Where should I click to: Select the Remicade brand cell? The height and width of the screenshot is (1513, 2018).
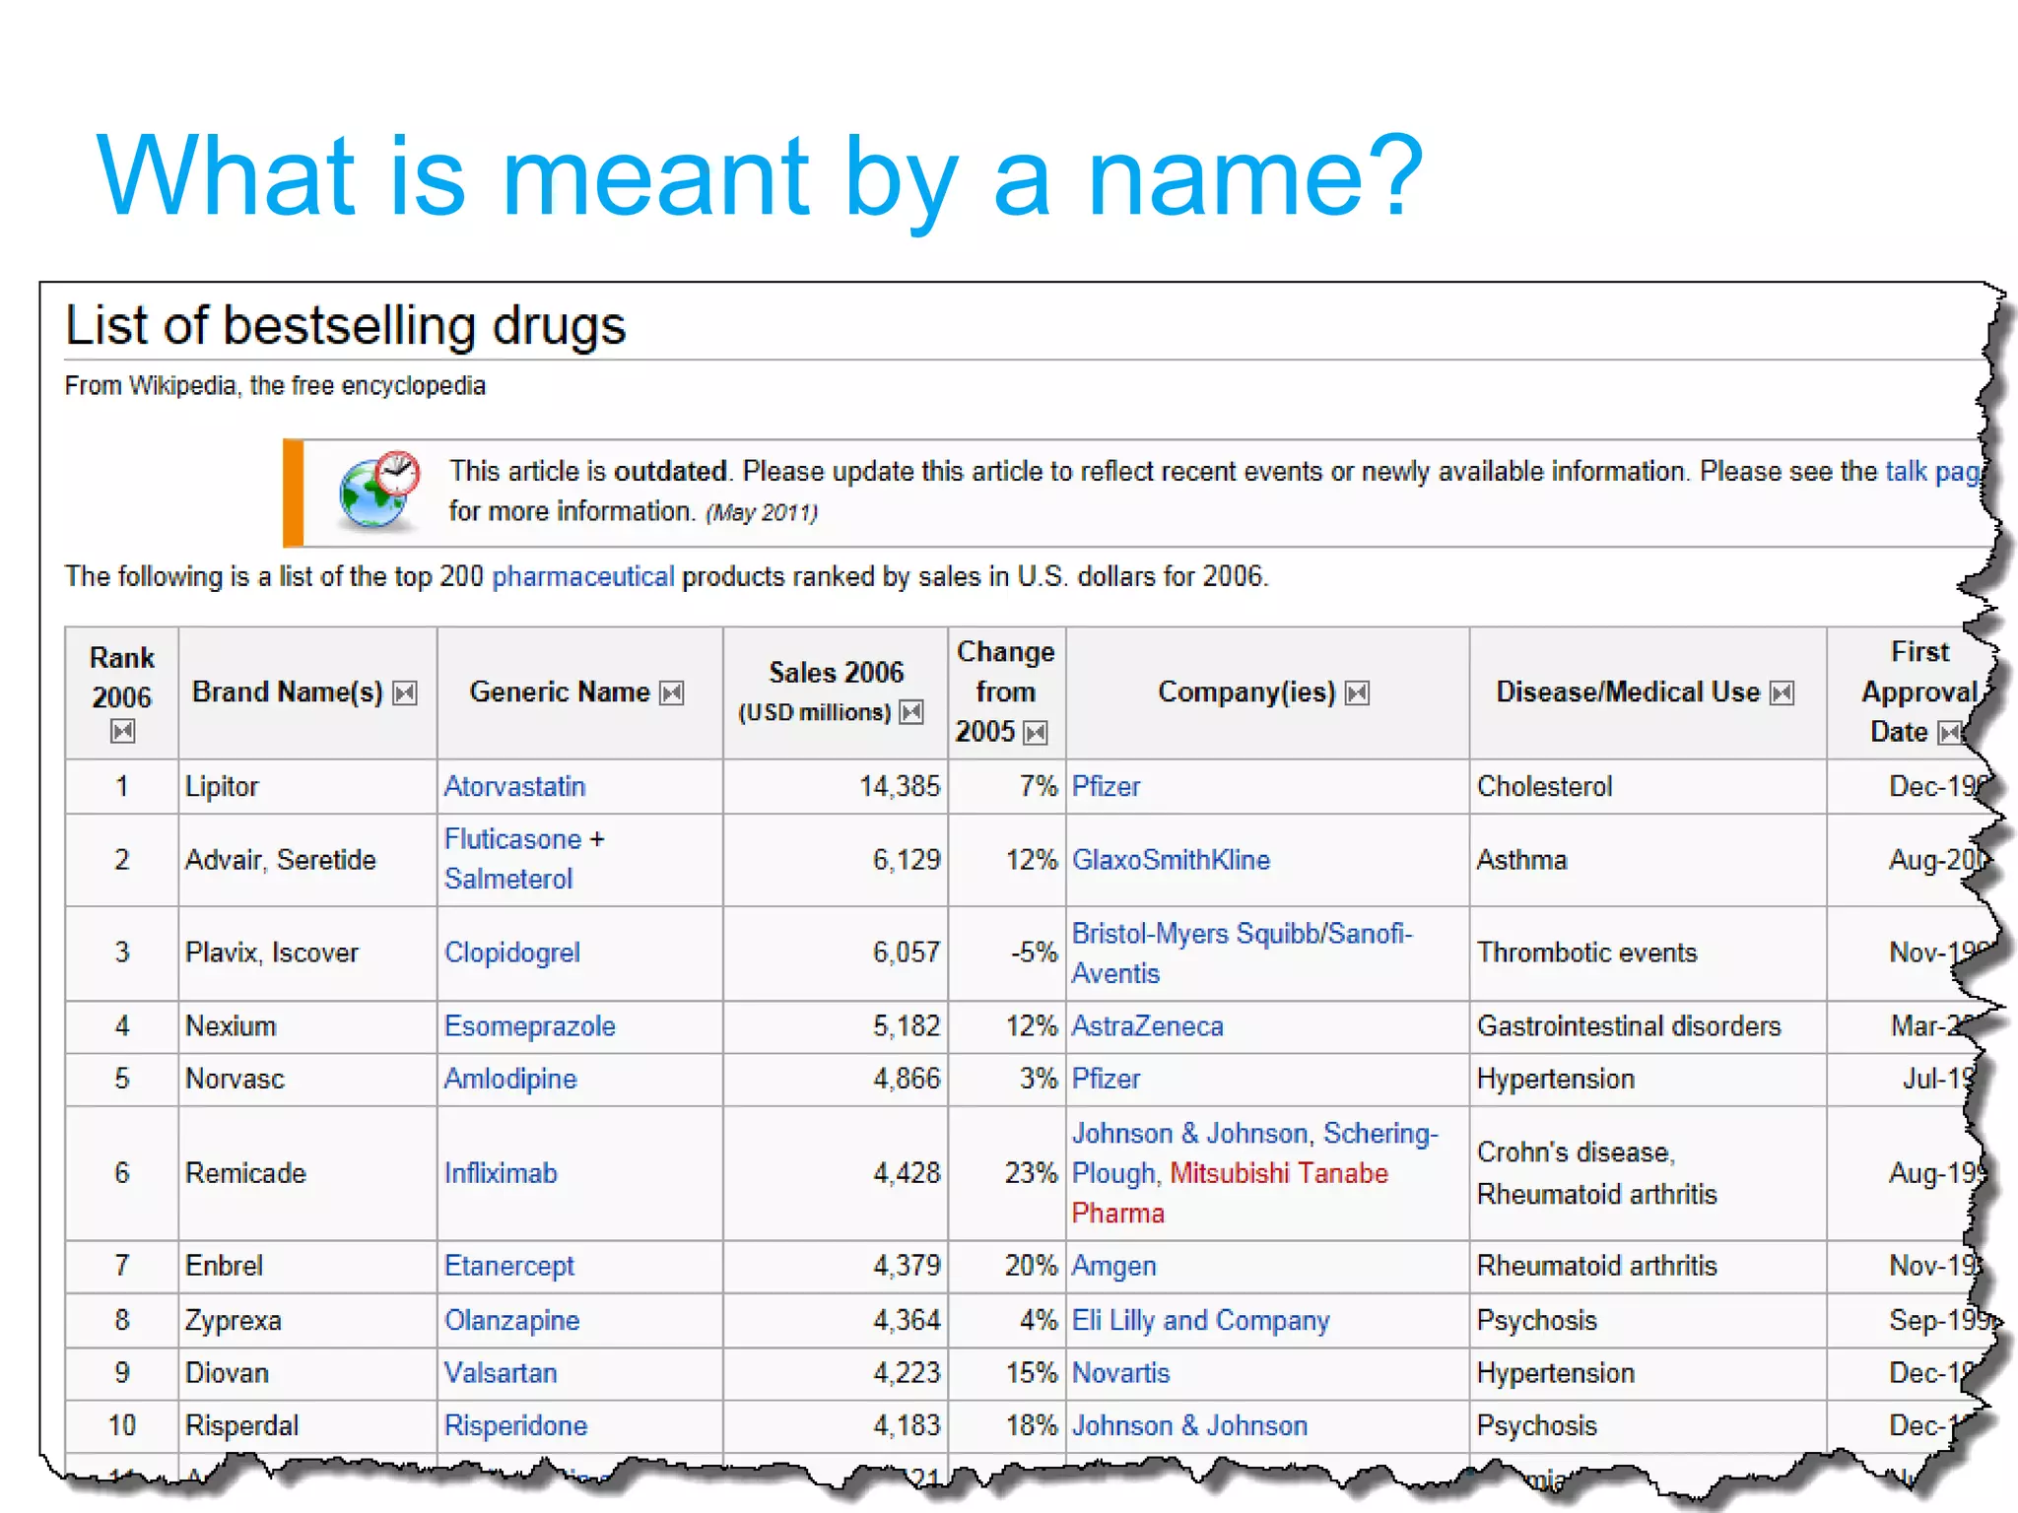(x=307, y=1173)
